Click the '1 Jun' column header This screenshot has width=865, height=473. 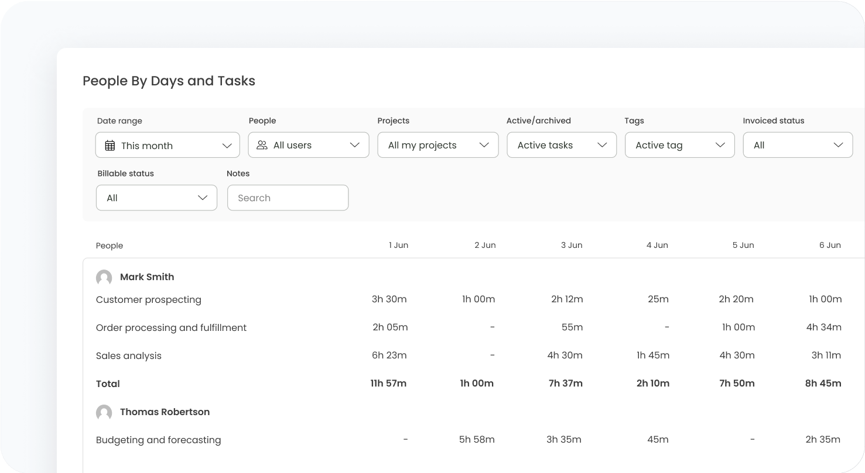398,245
